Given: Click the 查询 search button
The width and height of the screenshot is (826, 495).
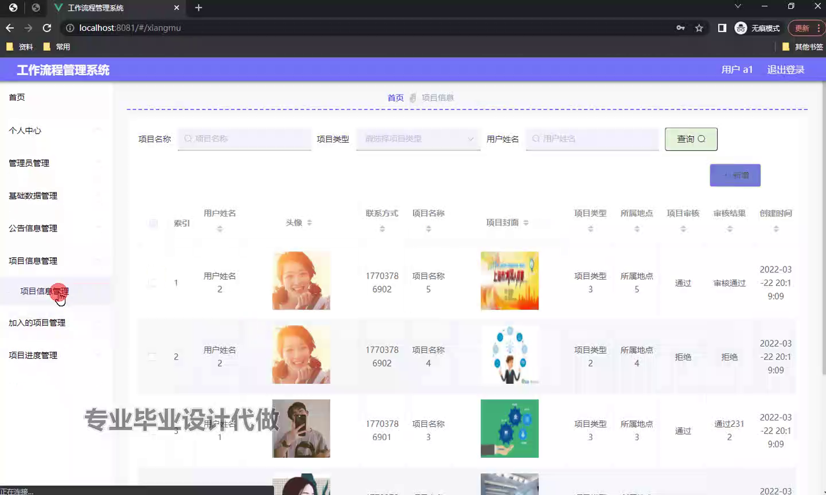Looking at the screenshot, I should [691, 139].
